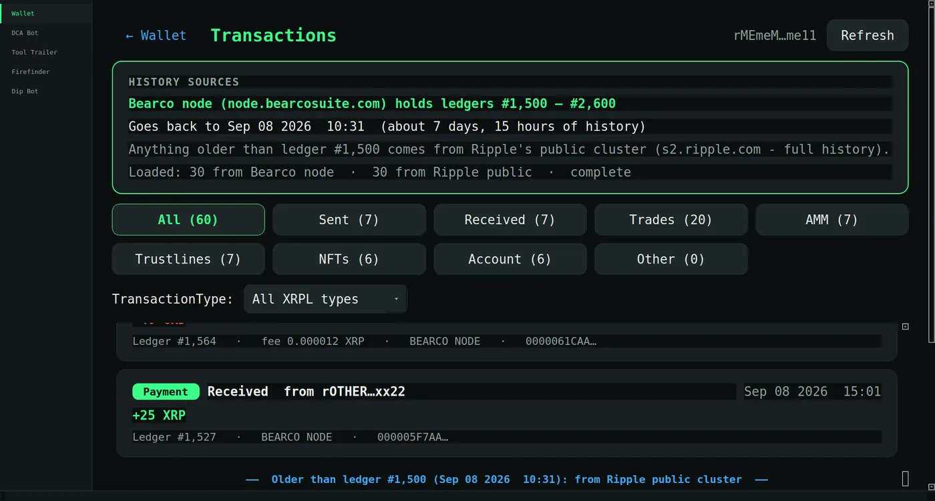Go to Tool Trailer in the sidebar

pyautogui.click(x=46, y=52)
